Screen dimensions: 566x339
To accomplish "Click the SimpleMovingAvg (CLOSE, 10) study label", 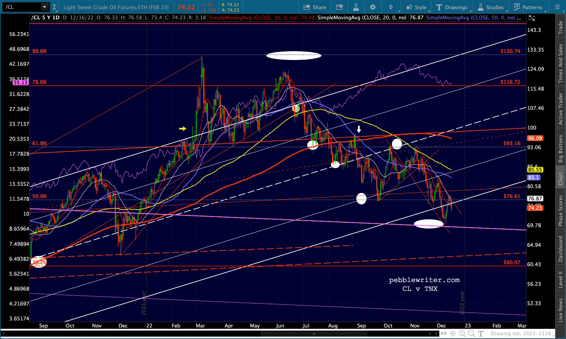I will 253,18.
